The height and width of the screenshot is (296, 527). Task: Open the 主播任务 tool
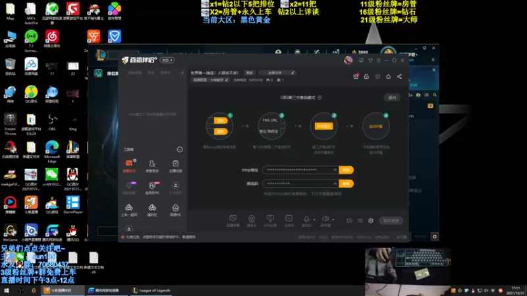point(175,166)
